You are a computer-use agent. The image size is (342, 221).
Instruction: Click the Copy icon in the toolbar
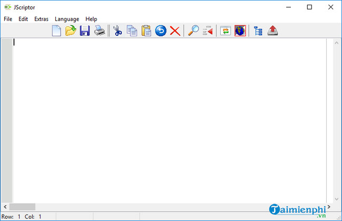click(132, 31)
